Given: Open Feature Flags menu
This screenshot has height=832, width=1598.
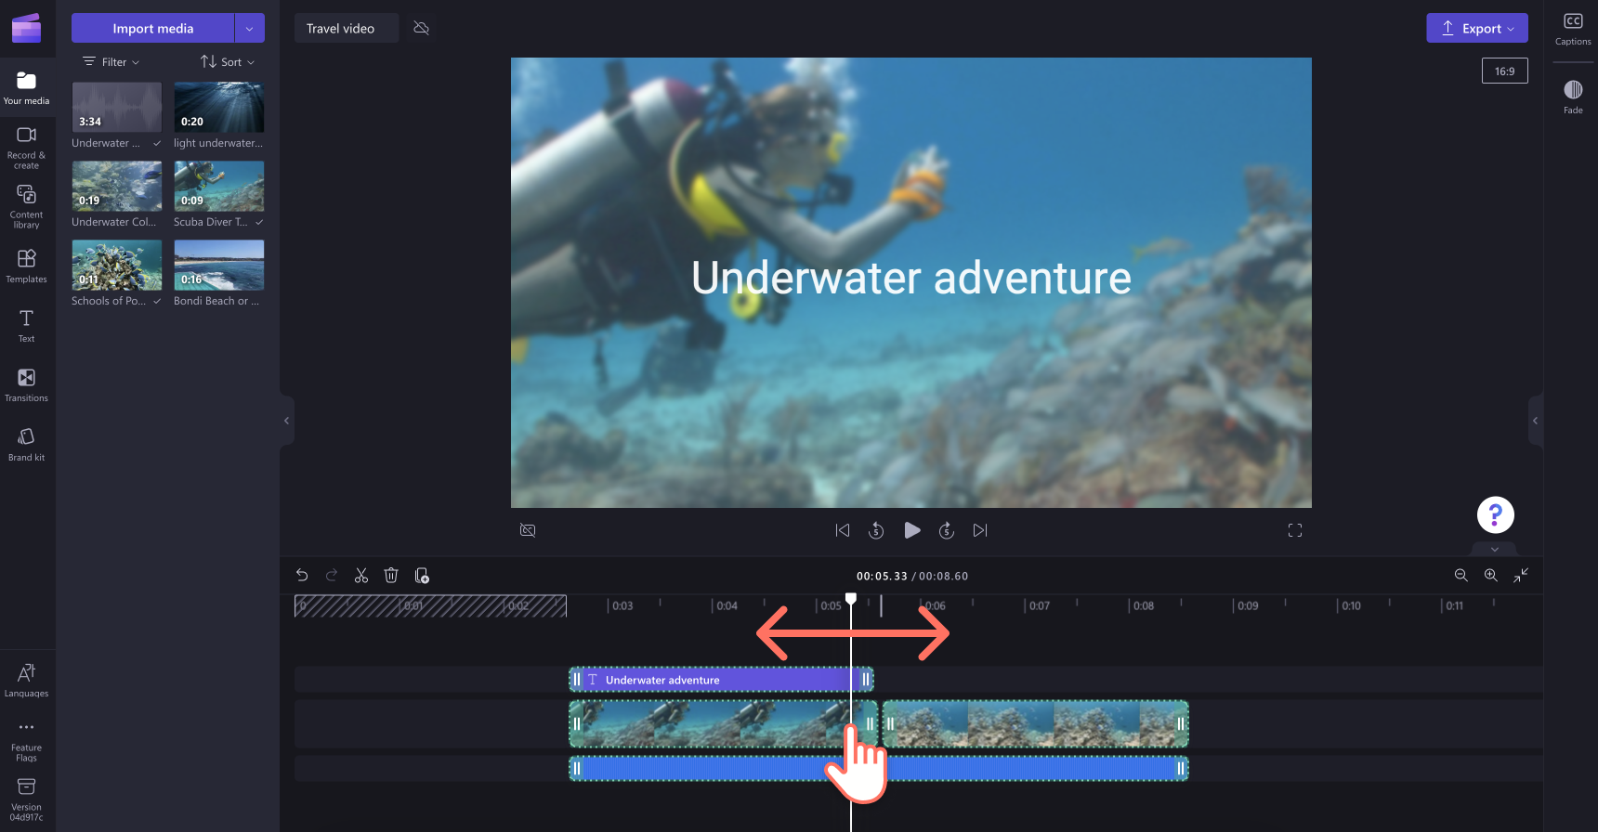Looking at the screenshot, I should click(x=26, y=741).
